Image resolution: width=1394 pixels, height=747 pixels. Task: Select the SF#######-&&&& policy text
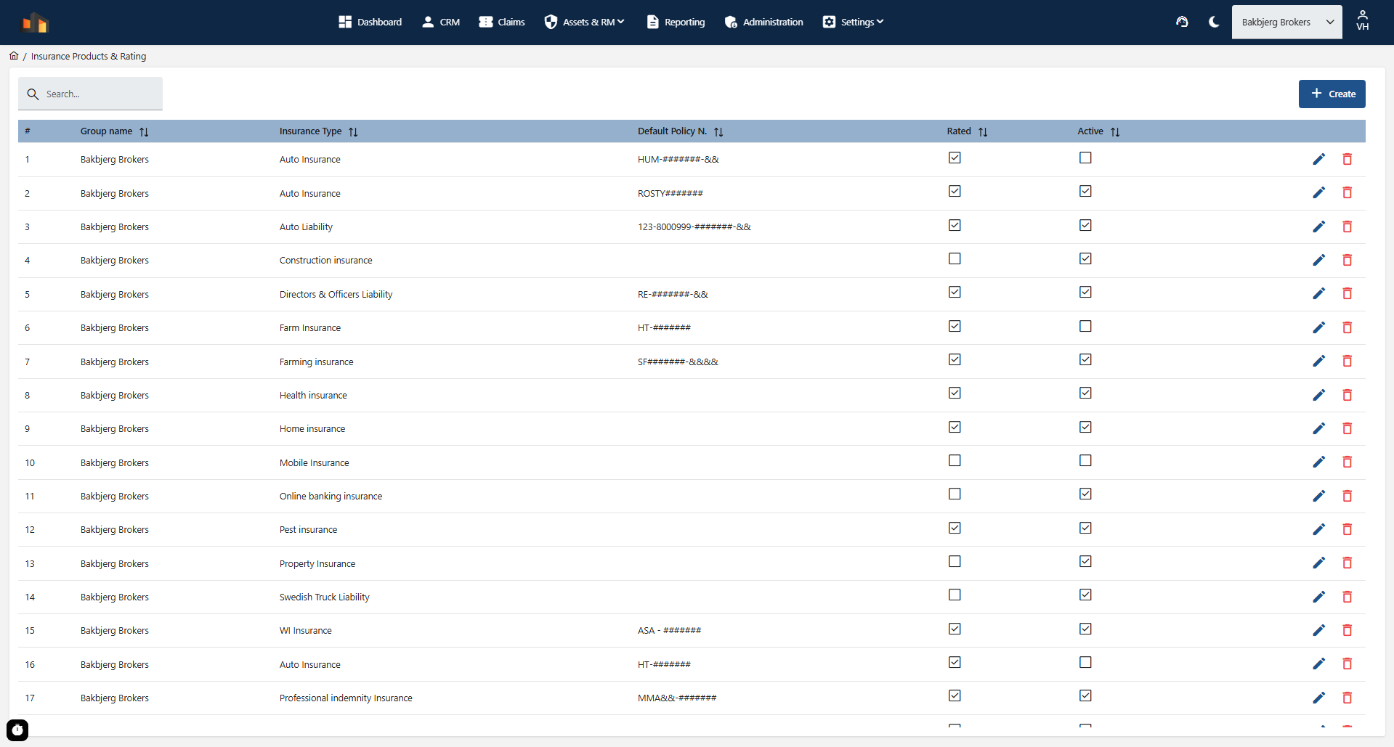678,362
